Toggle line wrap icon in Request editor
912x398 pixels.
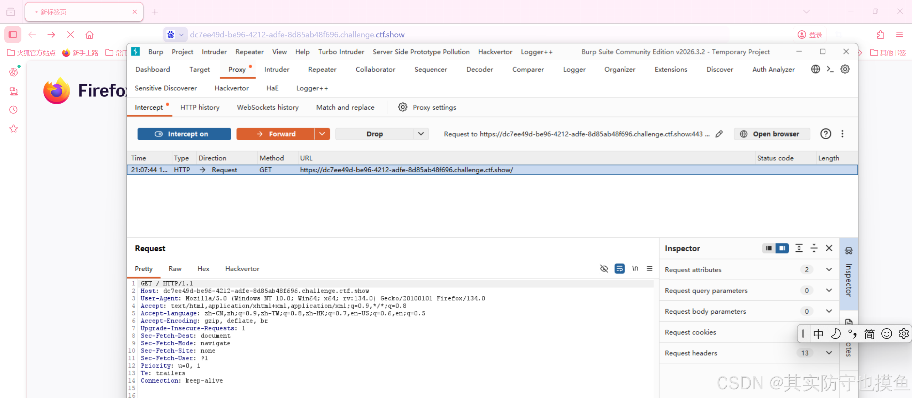[619, 268]
